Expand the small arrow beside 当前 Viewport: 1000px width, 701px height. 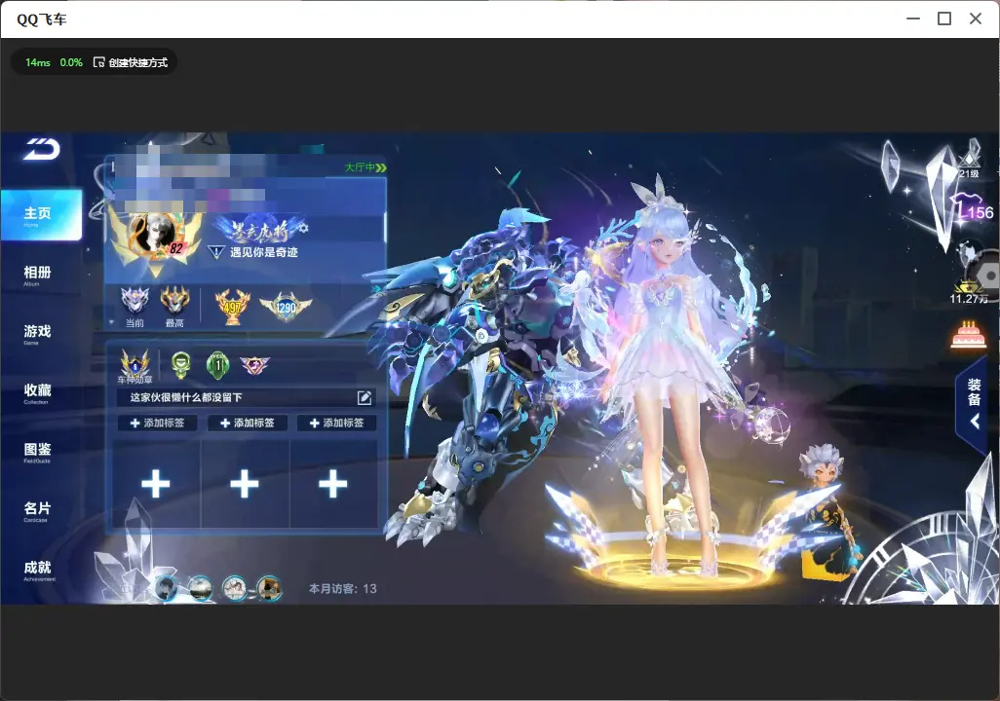(112, 323)
